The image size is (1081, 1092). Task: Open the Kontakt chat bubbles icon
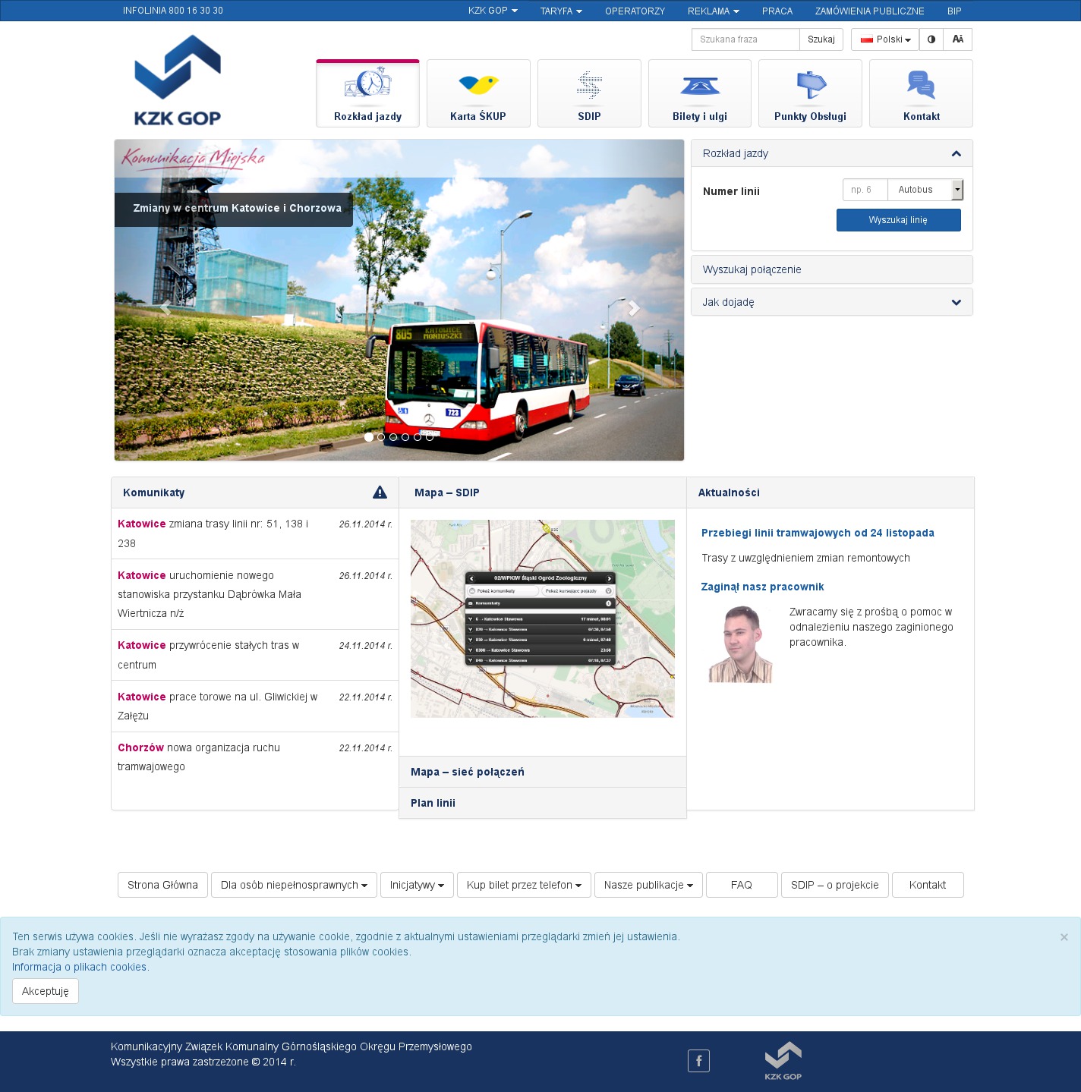921,85
